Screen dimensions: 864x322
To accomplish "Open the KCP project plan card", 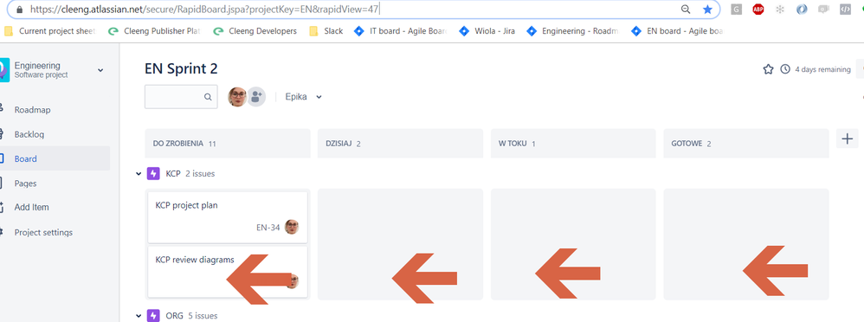I will click(x=228, y=216).
